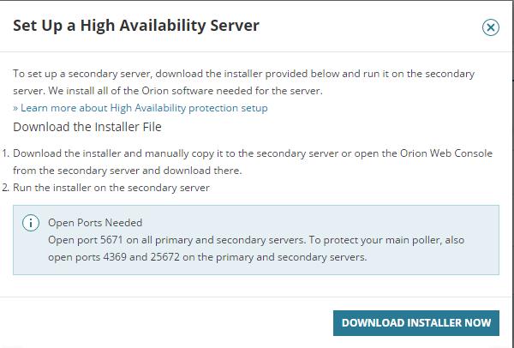Select the Download the Installer File heading
Image resolution: width=514 pixels, height=348 pixels.
pyautogui.click(x=87, y=127)
